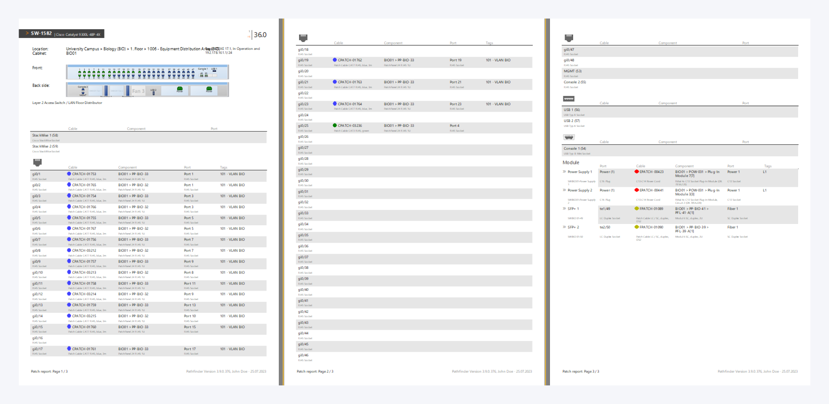Viewport: 829px width, 404px height.
Task: Click the orange arrow beside SW-1582
Action: tap(27, 33)
